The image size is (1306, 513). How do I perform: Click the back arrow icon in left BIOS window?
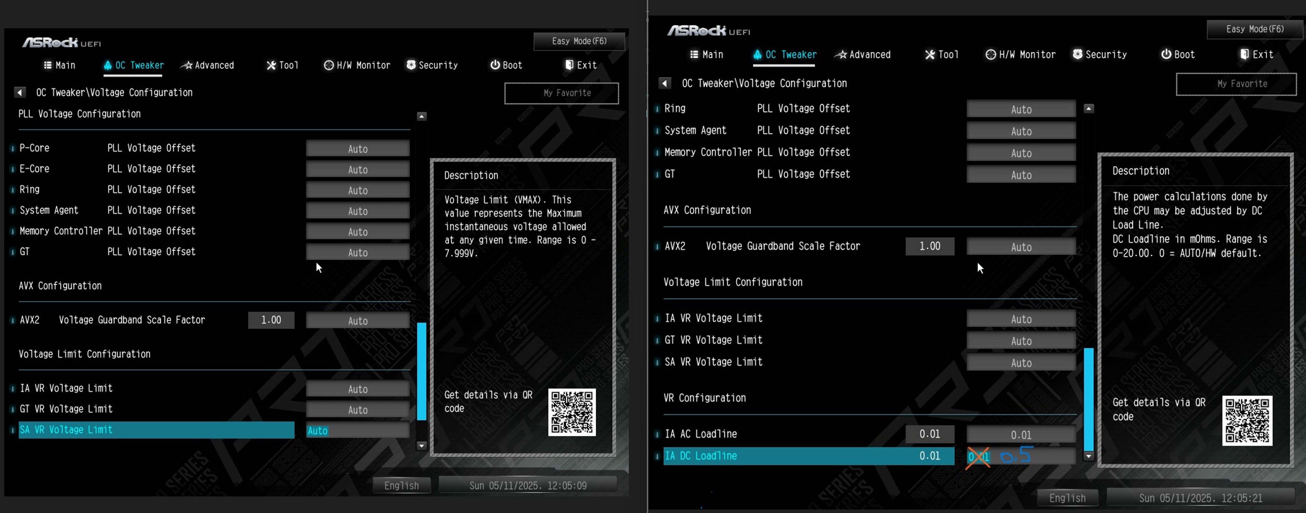coord(20,92)
